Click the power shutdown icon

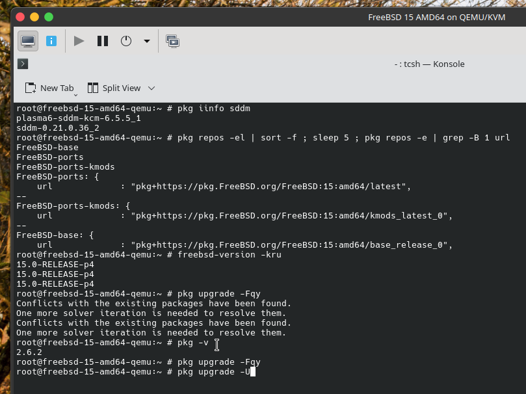(x=126, y=41)
